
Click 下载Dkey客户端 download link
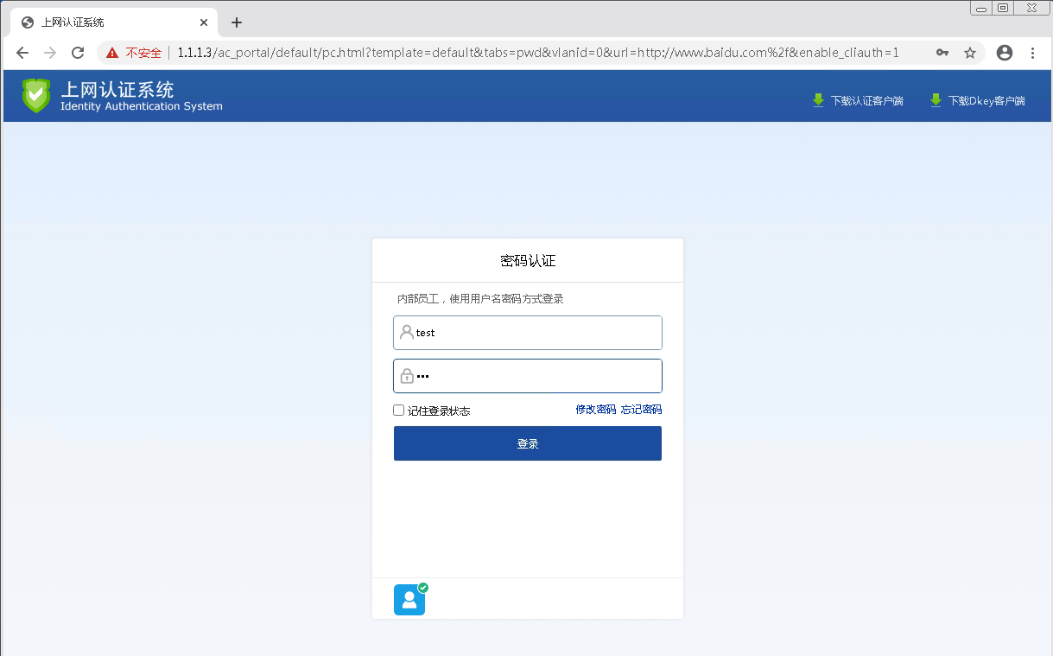[x=977, y=101]
